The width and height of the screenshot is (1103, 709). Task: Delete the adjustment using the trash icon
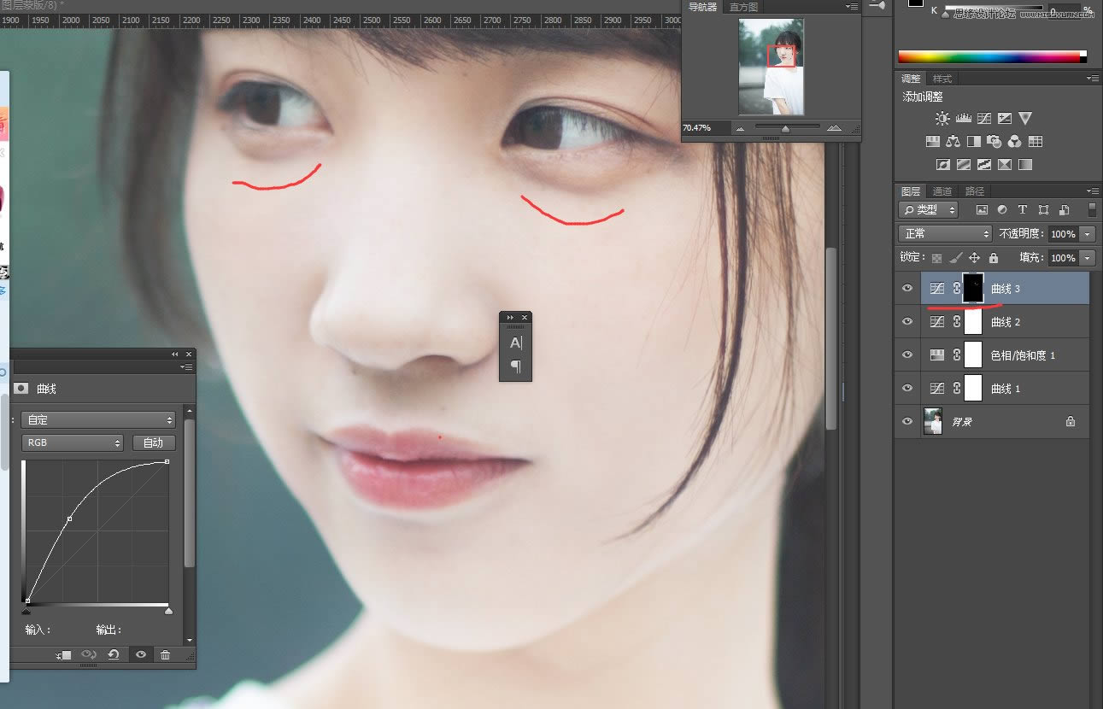[x=165, y=654]
